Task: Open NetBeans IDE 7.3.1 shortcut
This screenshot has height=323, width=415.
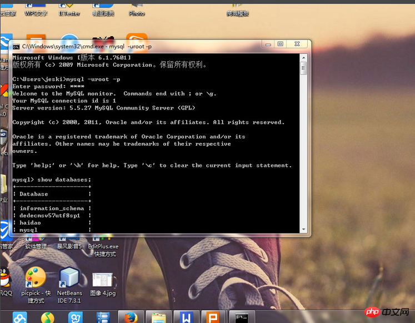Action: (x=69, y=277)
